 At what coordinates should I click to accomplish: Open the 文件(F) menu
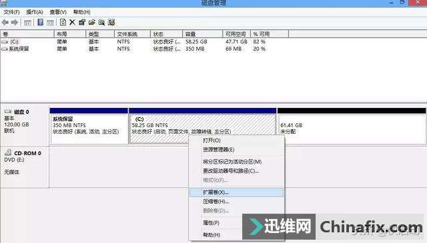click(x=11, y=12)
